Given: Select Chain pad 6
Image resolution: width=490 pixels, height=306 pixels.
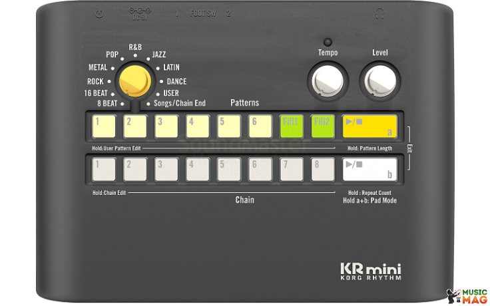Looking at the screenshot, I should (260, 170).
